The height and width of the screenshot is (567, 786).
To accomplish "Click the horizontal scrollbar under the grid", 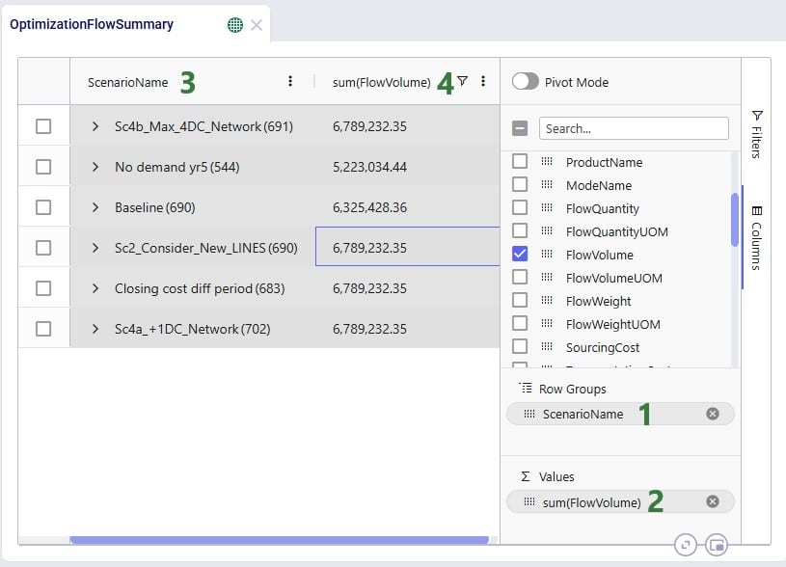I will [280, 540].
